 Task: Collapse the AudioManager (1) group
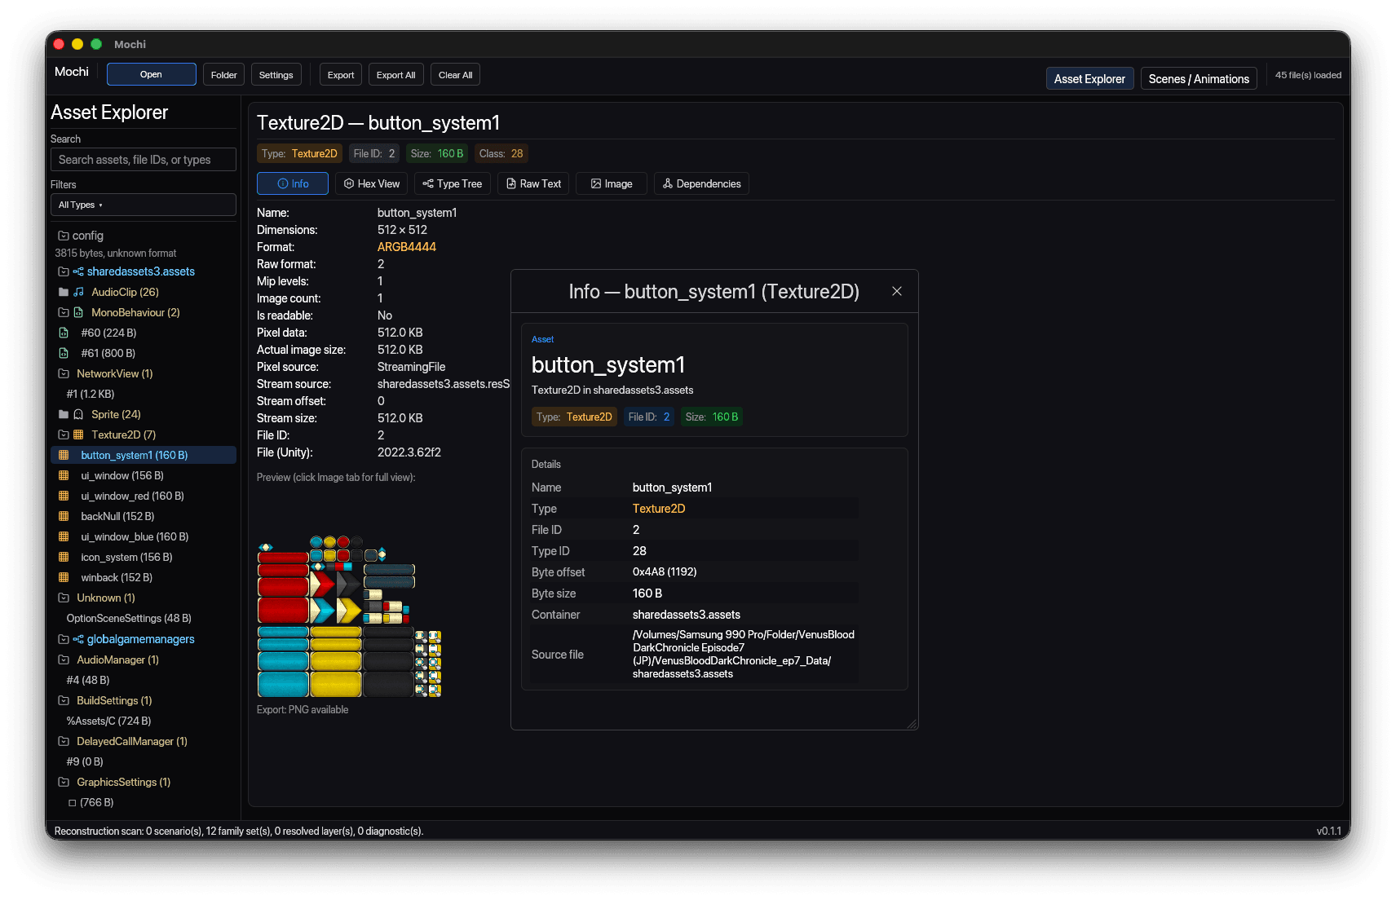64,660
